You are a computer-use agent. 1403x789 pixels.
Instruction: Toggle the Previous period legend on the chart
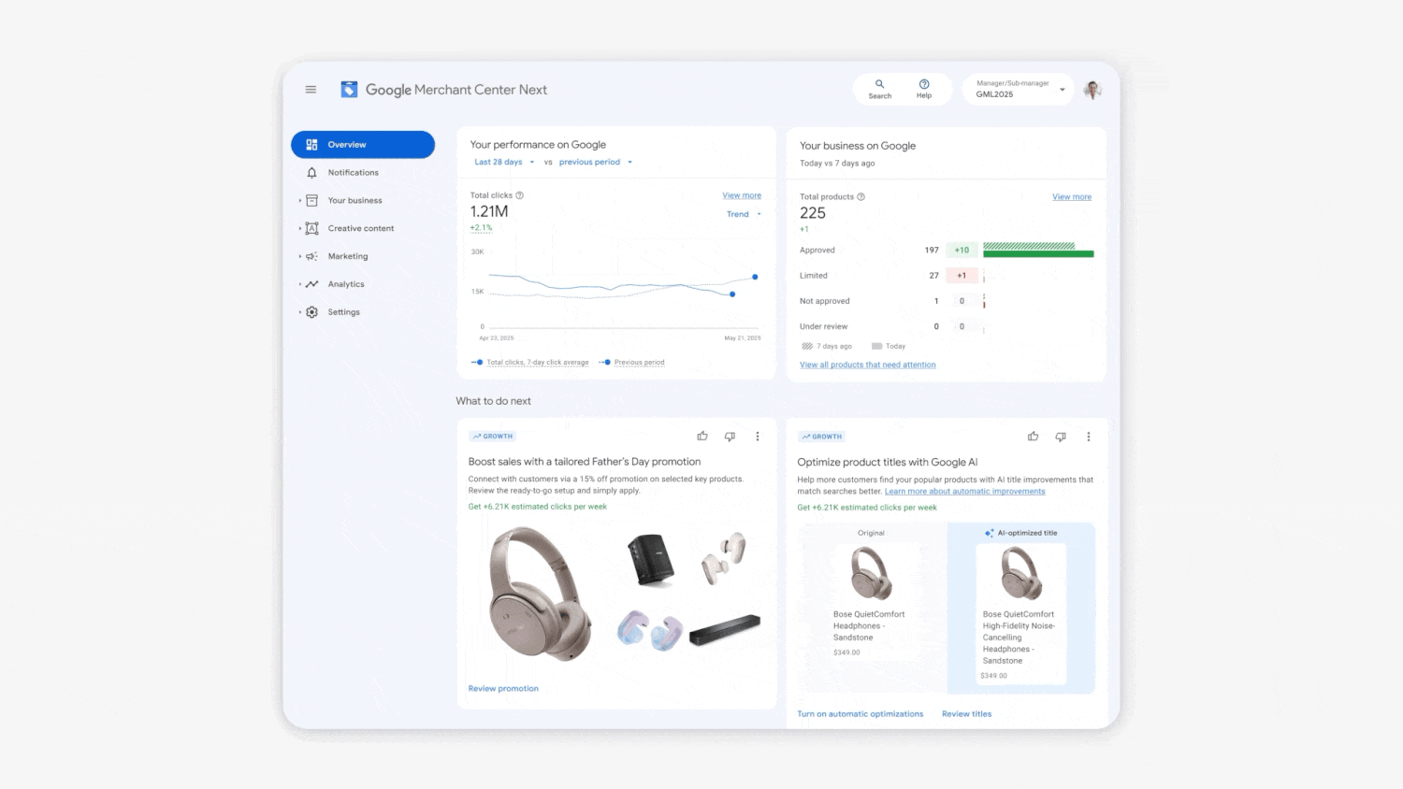coord(638,362)
